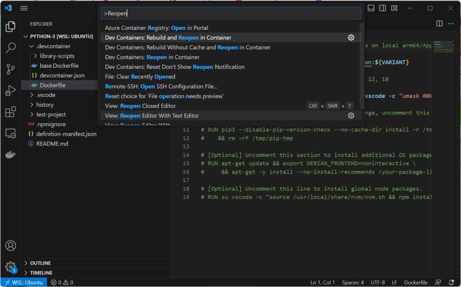This screenshot has width=461, height=287.
Task: Open the Manage gear in activity bar
Action: tap(11, 267)
